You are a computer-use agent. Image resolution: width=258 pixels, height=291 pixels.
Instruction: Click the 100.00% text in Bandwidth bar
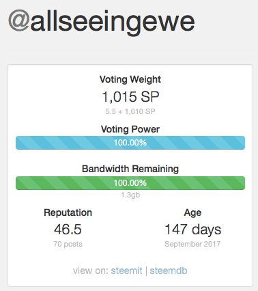coord(130,183)
